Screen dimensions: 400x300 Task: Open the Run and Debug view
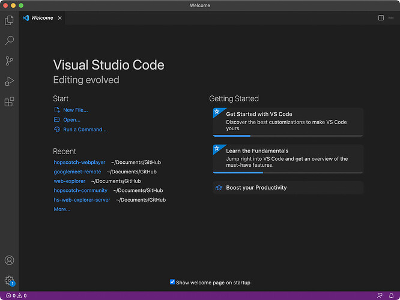coord(9,81)
